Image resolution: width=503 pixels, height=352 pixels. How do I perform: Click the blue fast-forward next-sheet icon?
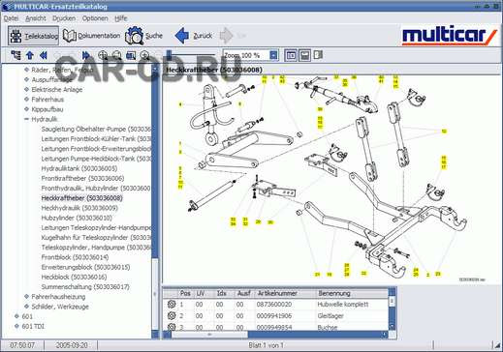pos(86,55)
